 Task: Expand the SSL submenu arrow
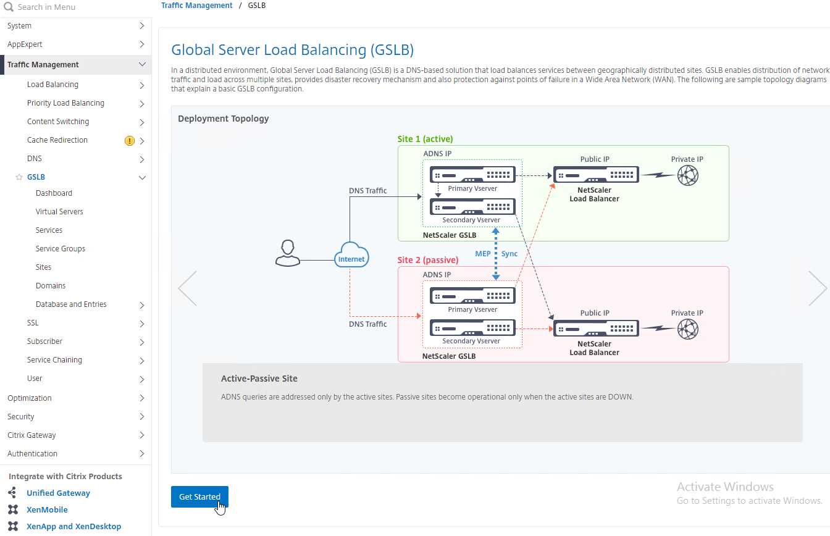click(142, 324)
